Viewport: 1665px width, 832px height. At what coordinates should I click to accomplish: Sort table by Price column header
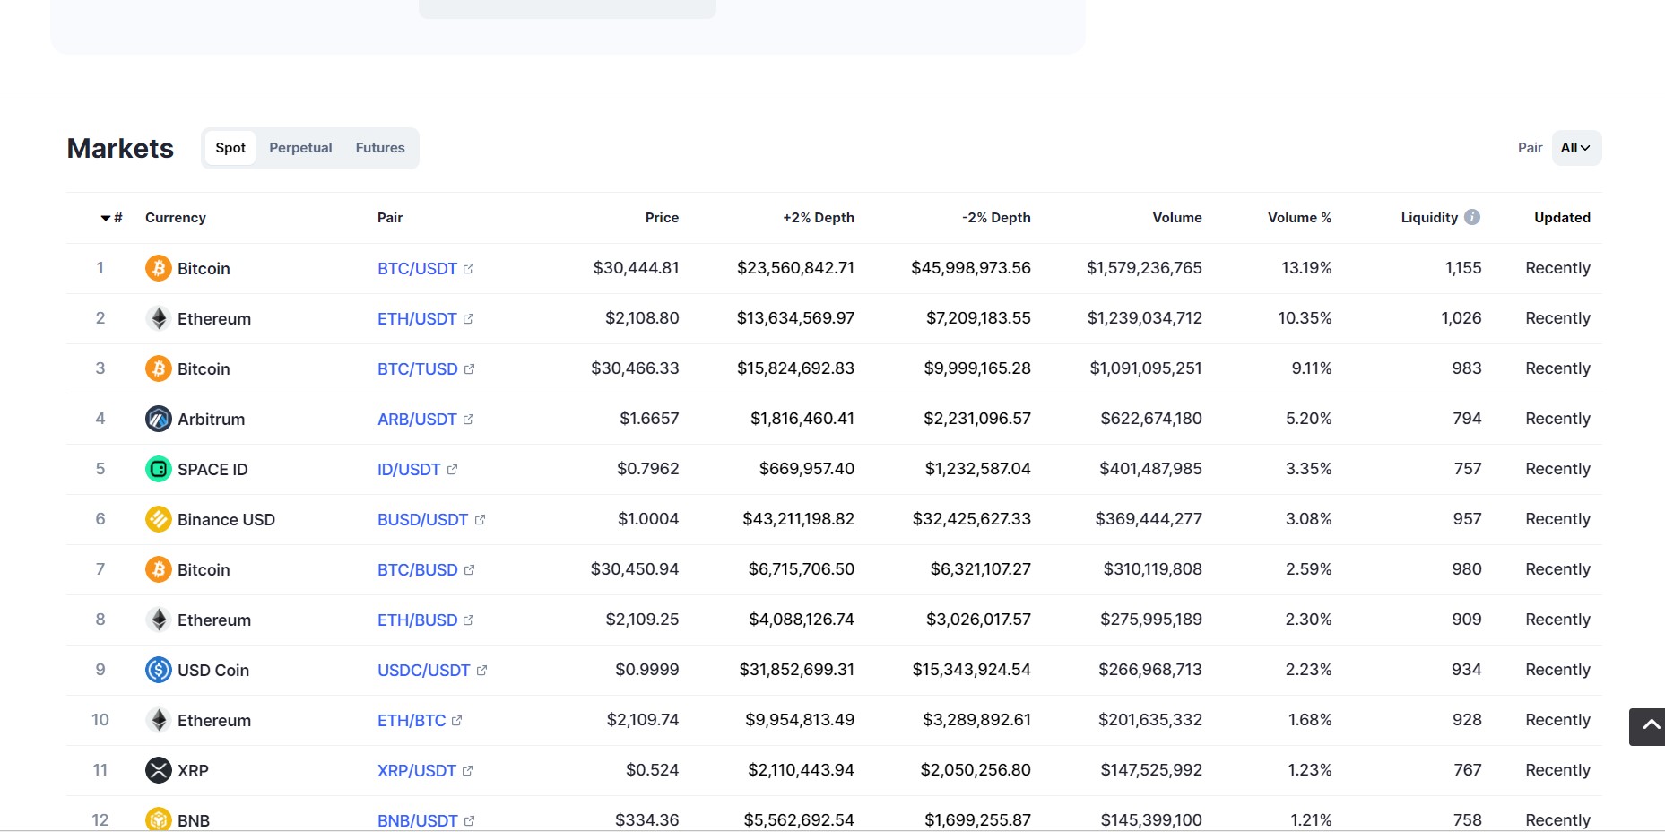click(662, 218)
